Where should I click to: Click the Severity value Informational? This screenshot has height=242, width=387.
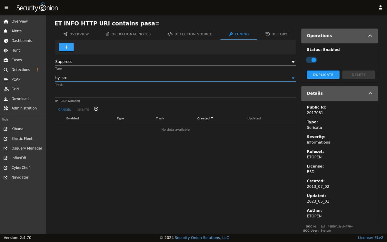[319, 142]
